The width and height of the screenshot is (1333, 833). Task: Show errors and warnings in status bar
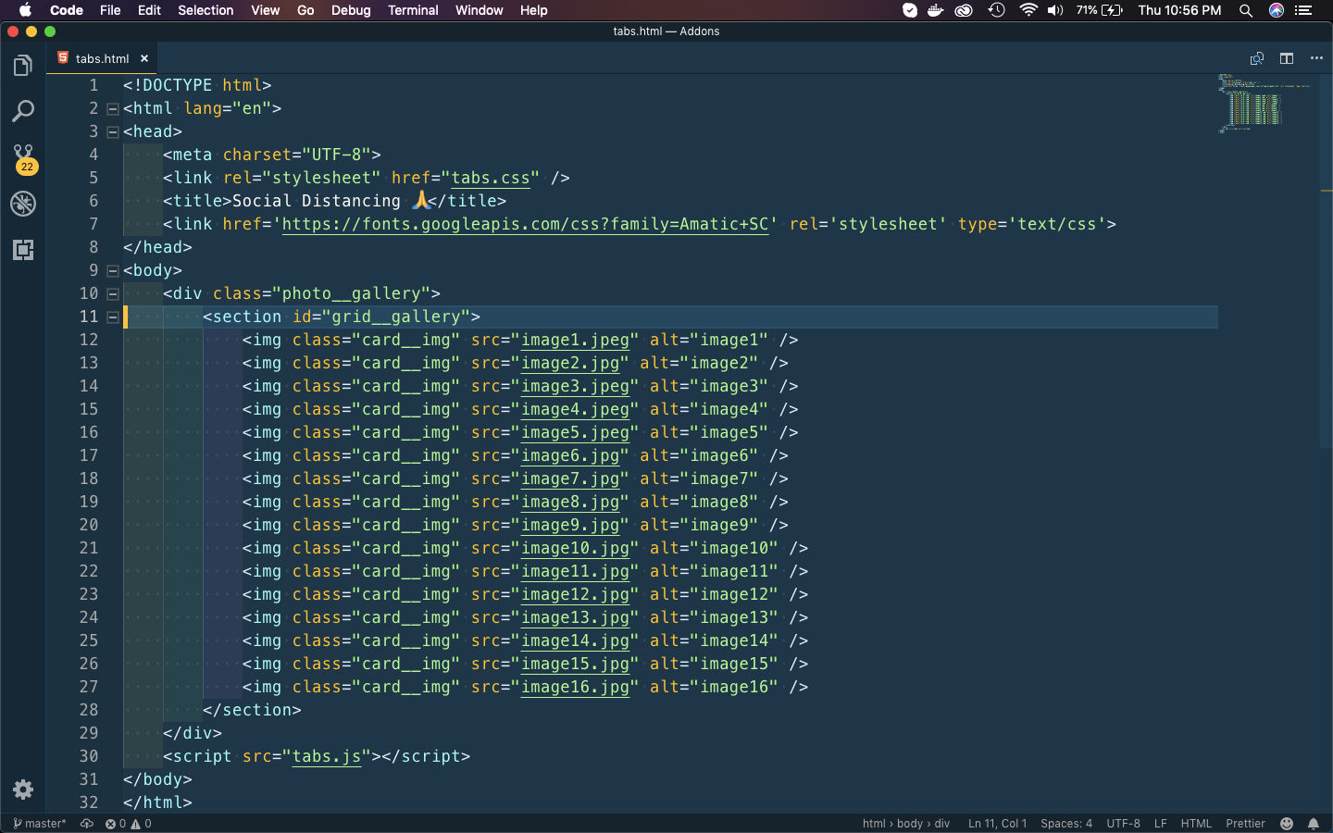(x=128, y=823)
